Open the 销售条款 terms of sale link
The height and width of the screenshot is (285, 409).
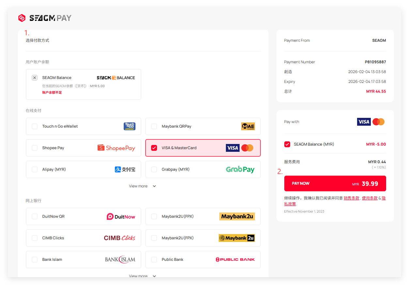[x=351, y=198]
